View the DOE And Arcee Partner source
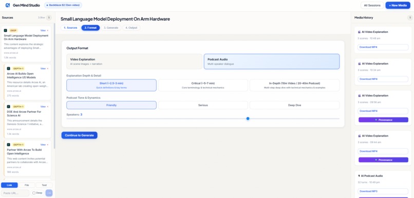 (43, 107)
